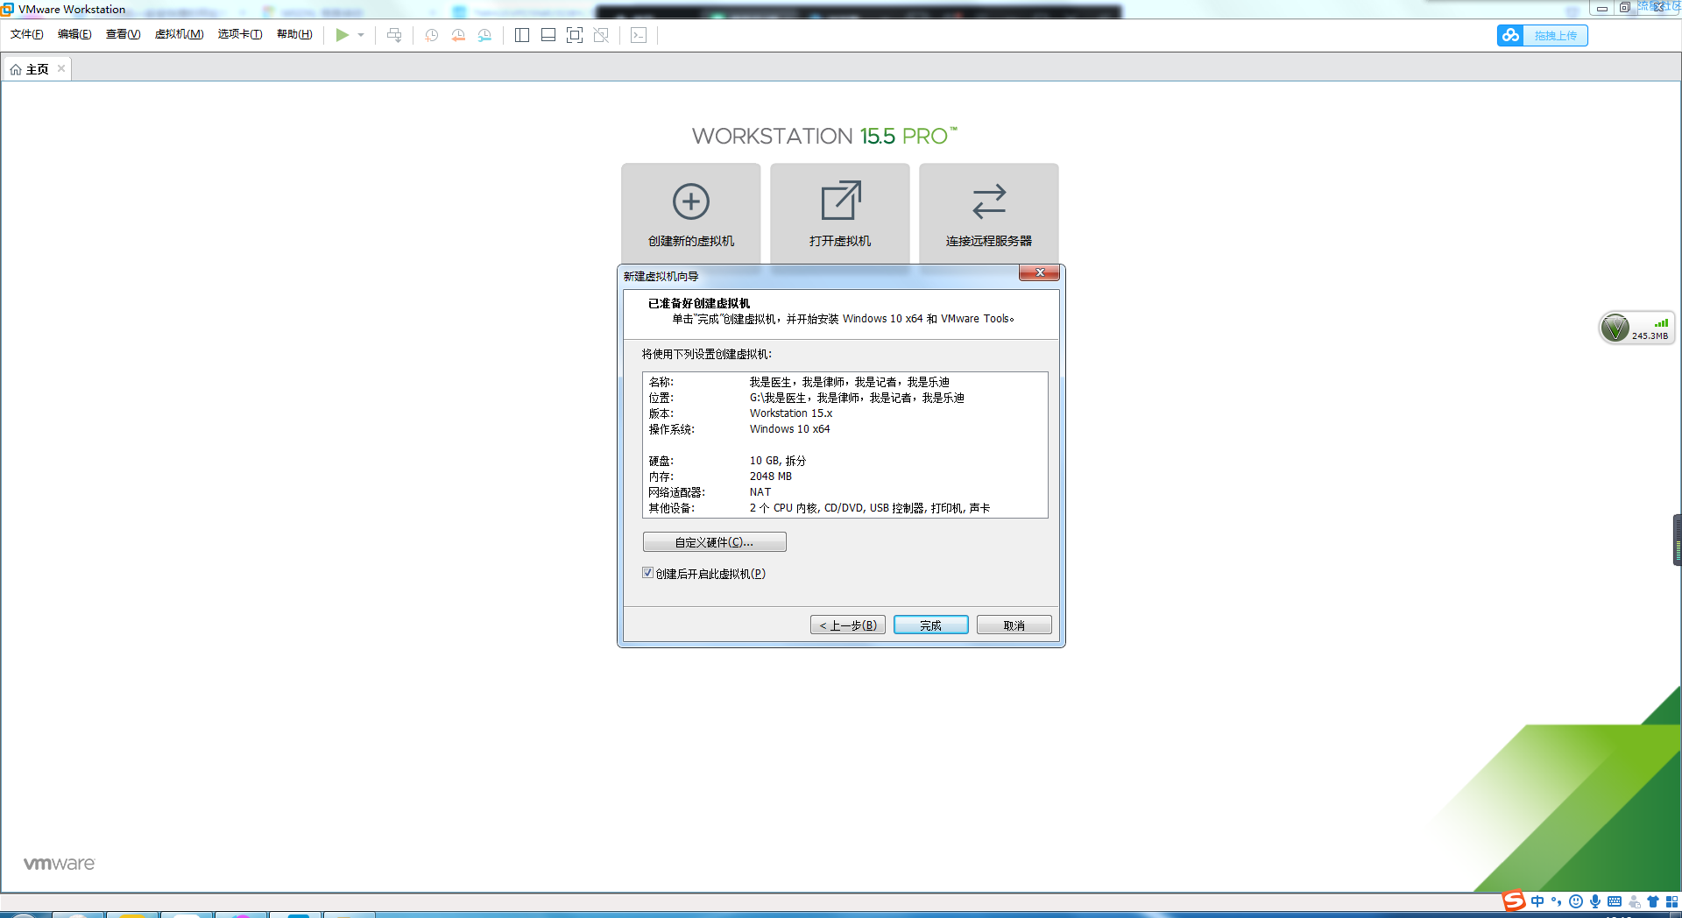Click the 取消 cancel button
This screenshot has width=1682, height=918.
point(1014,625)
